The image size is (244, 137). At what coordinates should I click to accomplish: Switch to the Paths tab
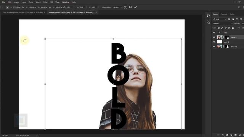[232, 14]
